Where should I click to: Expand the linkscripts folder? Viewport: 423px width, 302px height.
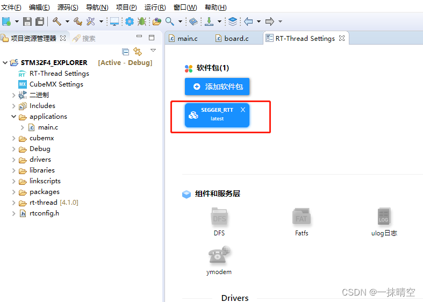(13, 181)
